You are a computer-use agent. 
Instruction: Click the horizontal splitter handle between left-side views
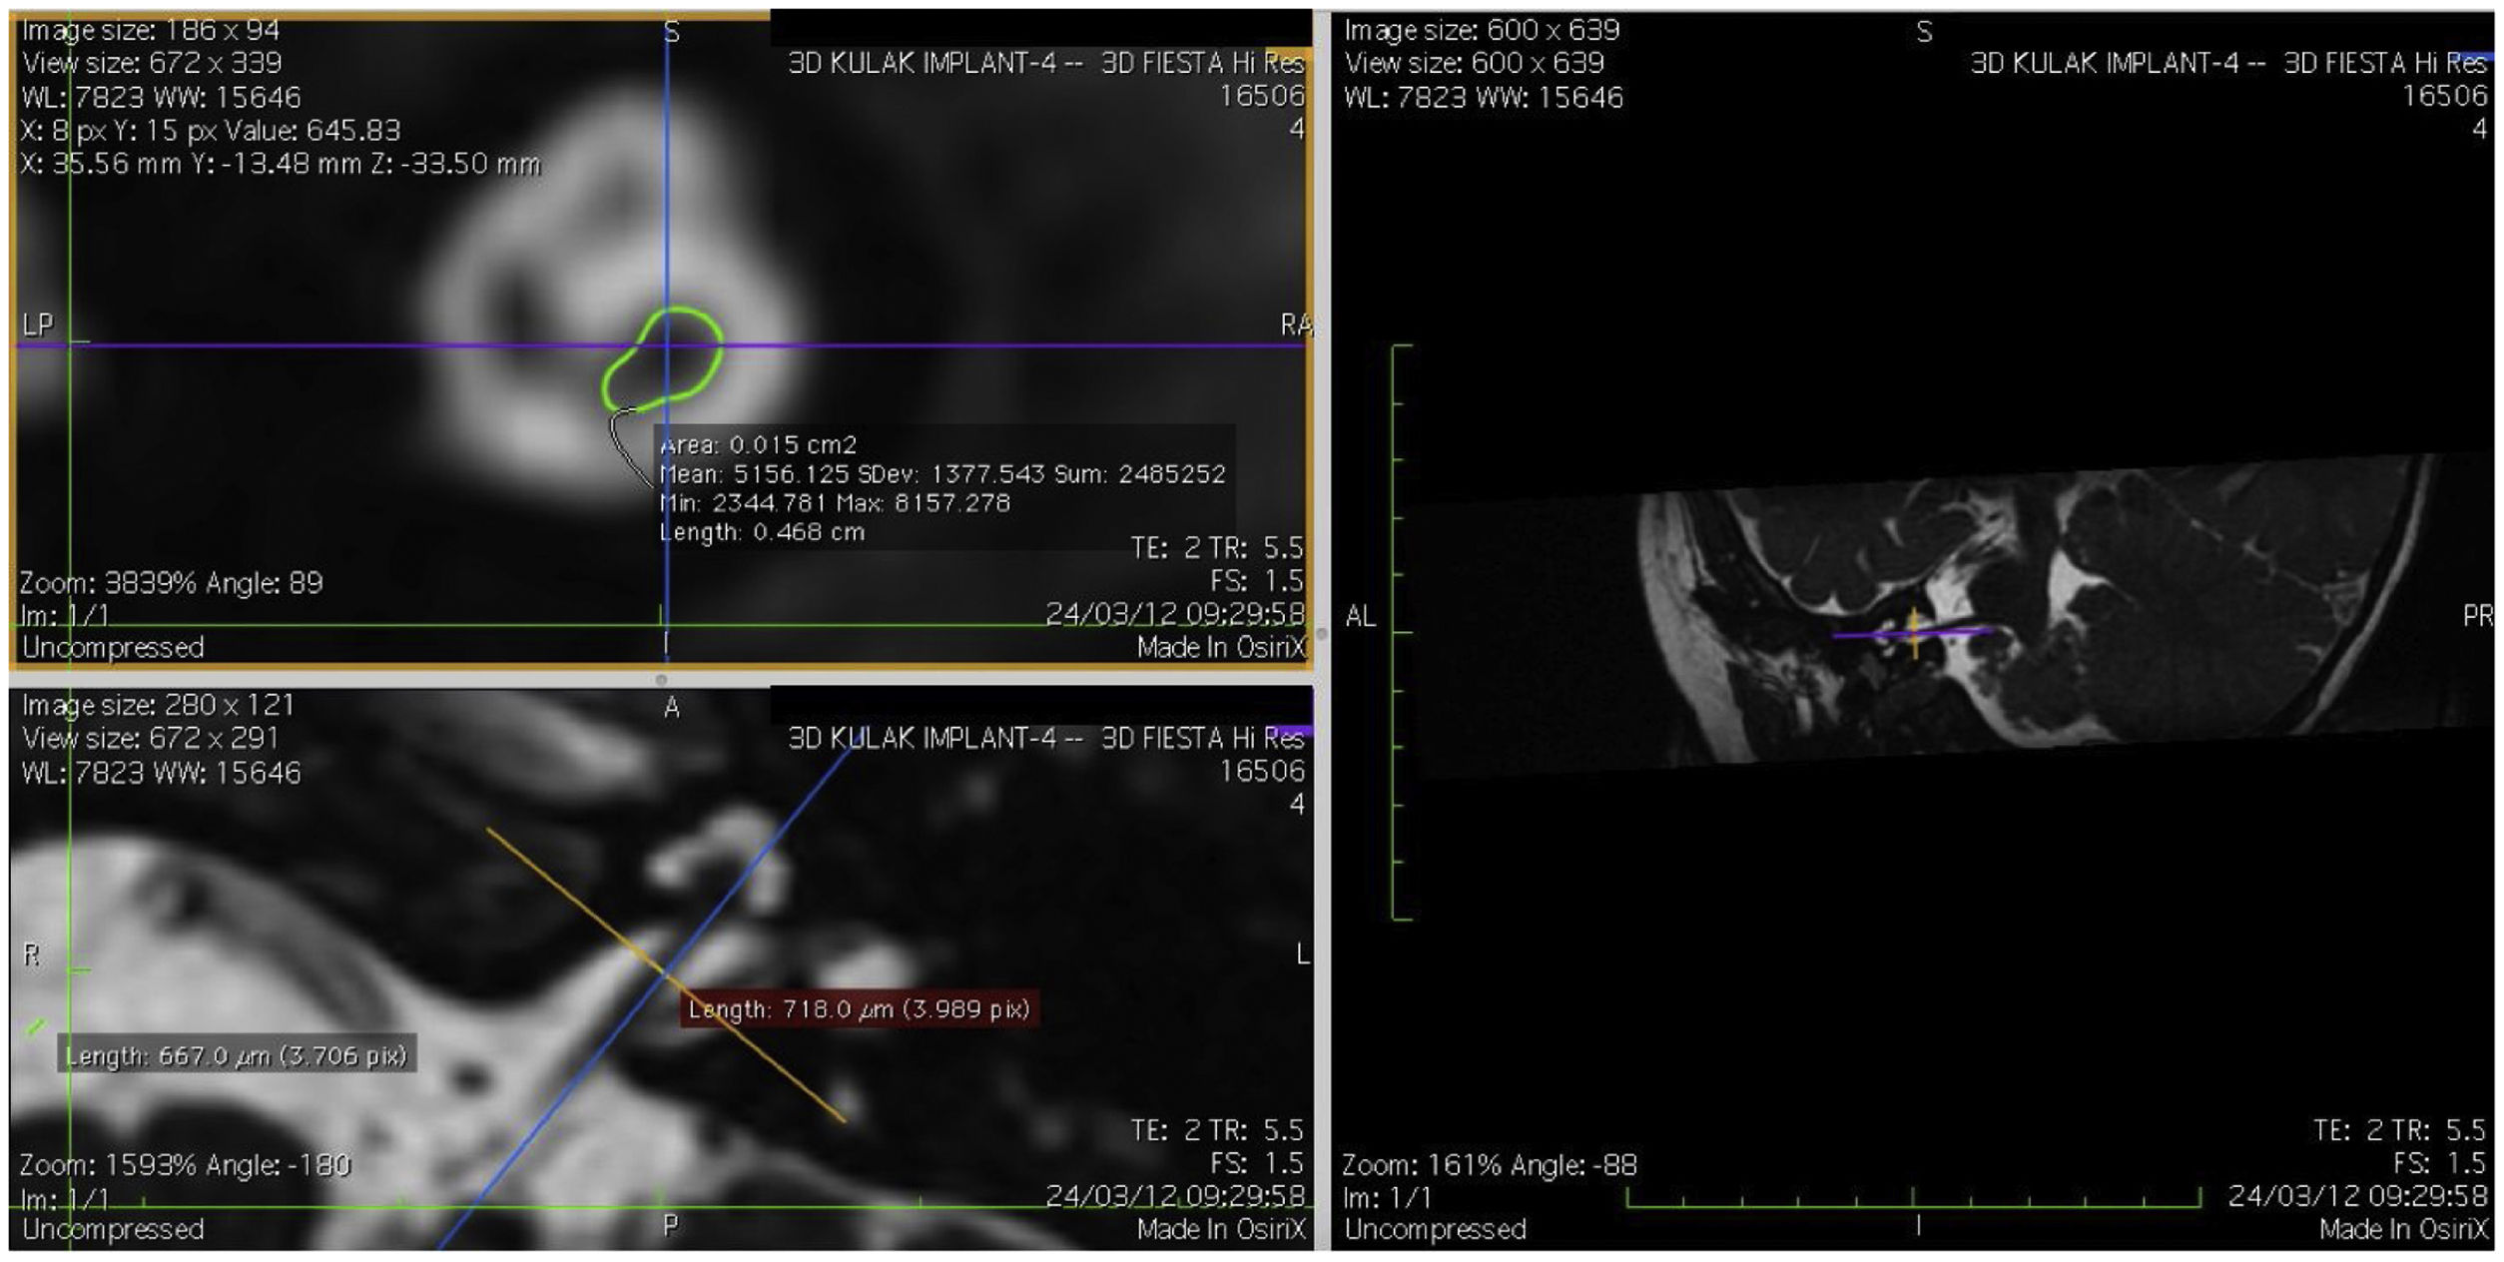661,679
